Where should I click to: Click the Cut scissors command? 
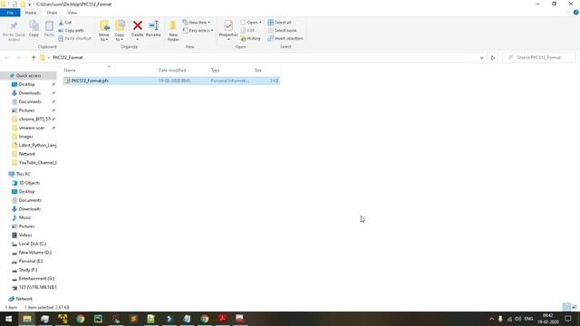pos(65,23)
